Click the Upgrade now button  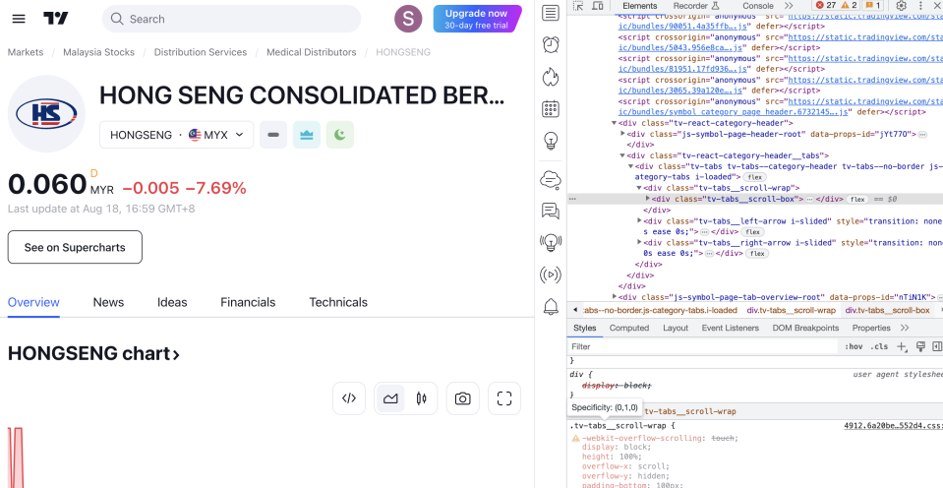coord(476,19)
